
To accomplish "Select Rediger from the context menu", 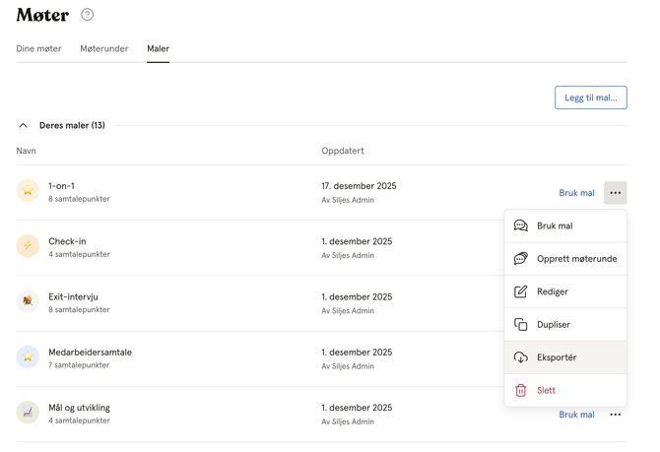I will pyautogui.click(x=565, y=291).
